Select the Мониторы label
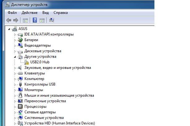This screenshot has width=190, height=126. tap(34, 90)
